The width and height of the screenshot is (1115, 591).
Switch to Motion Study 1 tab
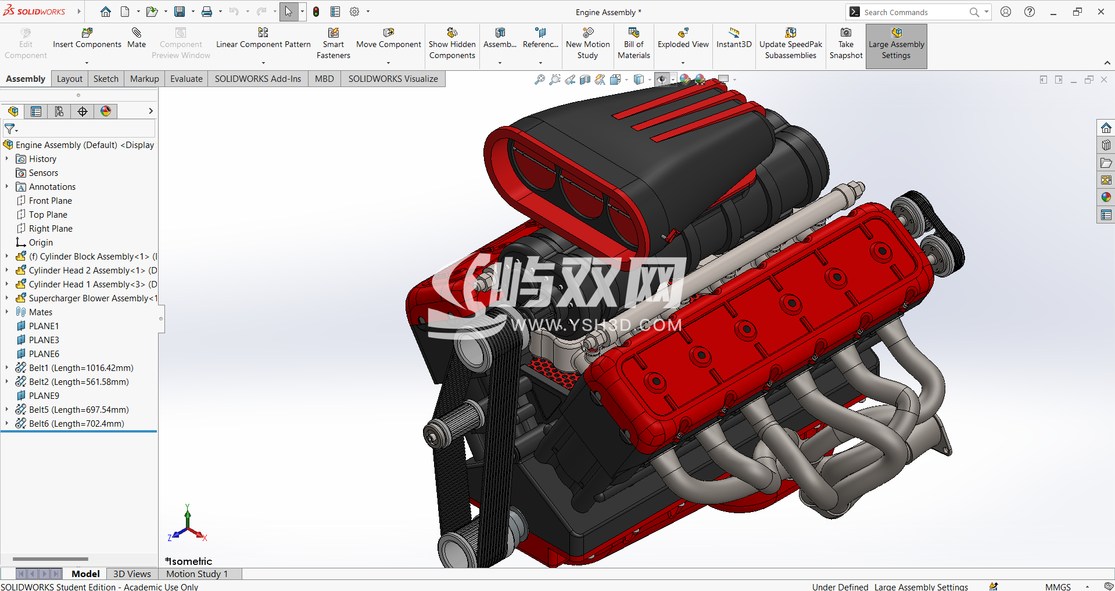tap(197, 574)
